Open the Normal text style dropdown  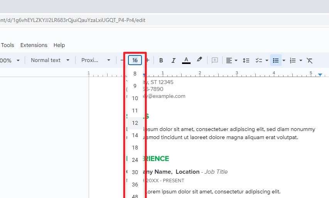(x=50, y=60)
